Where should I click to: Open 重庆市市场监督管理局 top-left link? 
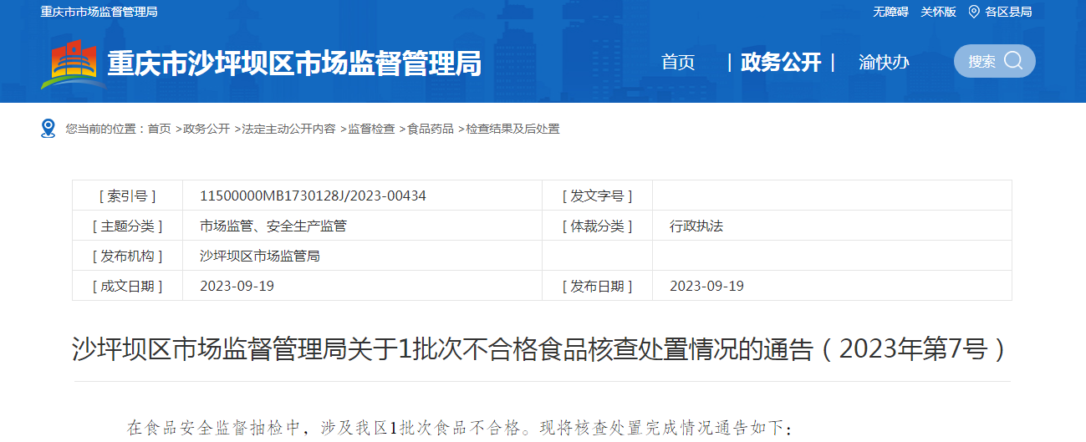(99, 12)
